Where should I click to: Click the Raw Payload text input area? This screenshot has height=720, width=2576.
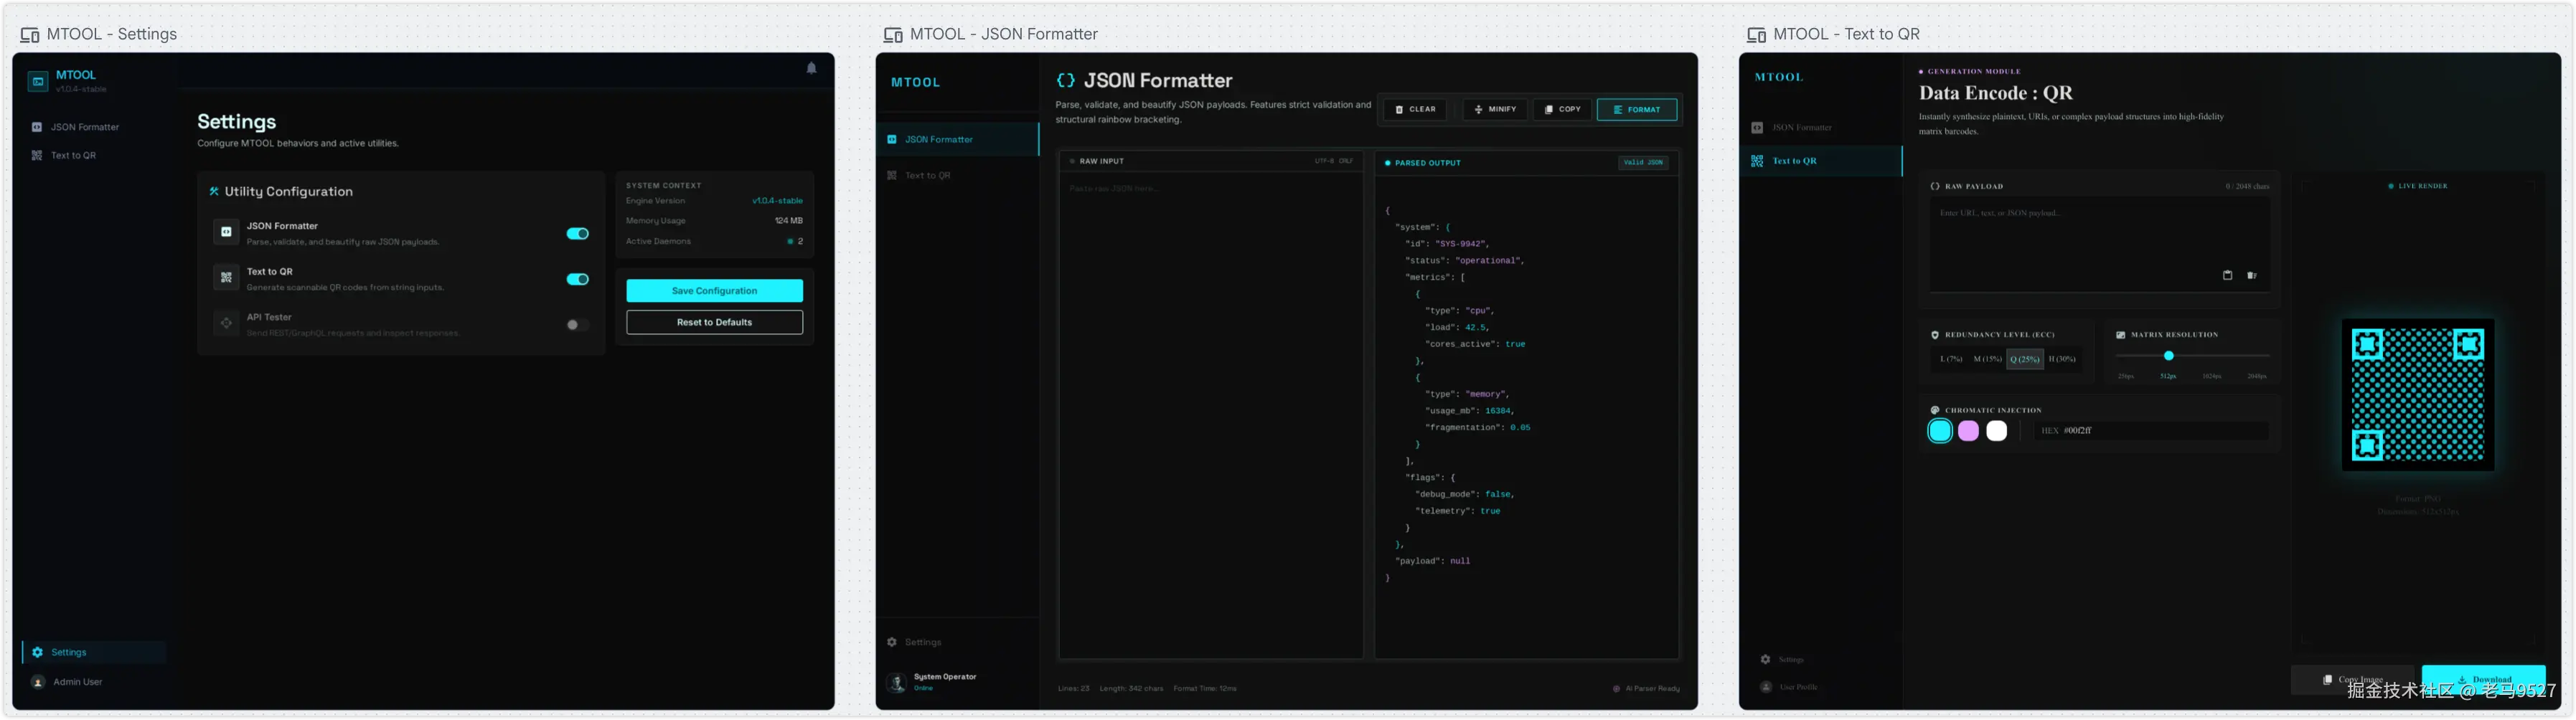pyautogui.click(x=2099, y=243)
